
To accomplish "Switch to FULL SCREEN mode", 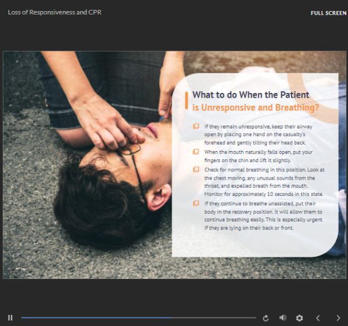I will point(328,13).
